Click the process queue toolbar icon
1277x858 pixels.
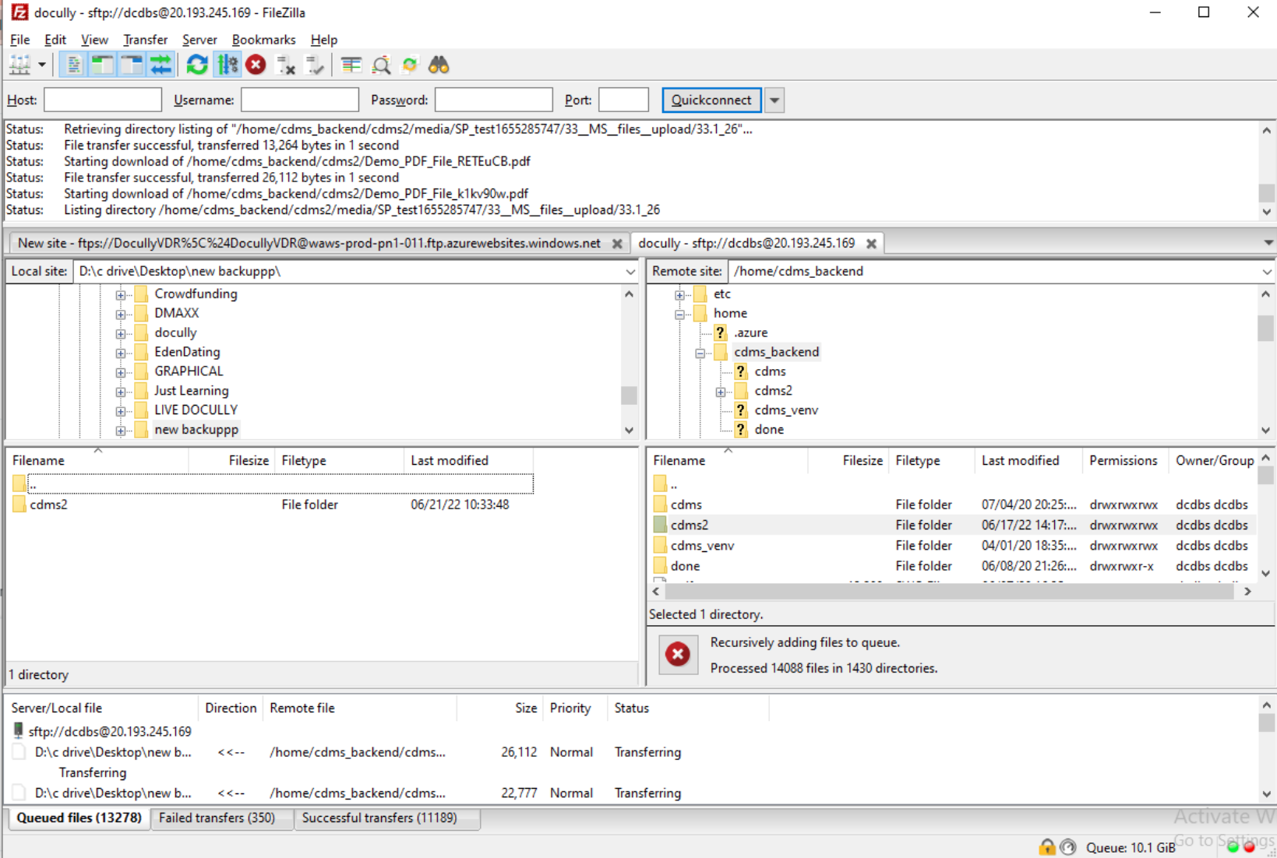coord(228,65)
